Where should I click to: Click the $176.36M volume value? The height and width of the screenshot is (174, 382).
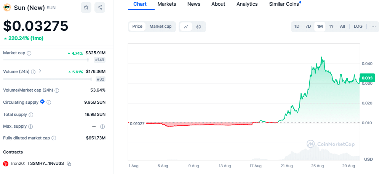96,71
